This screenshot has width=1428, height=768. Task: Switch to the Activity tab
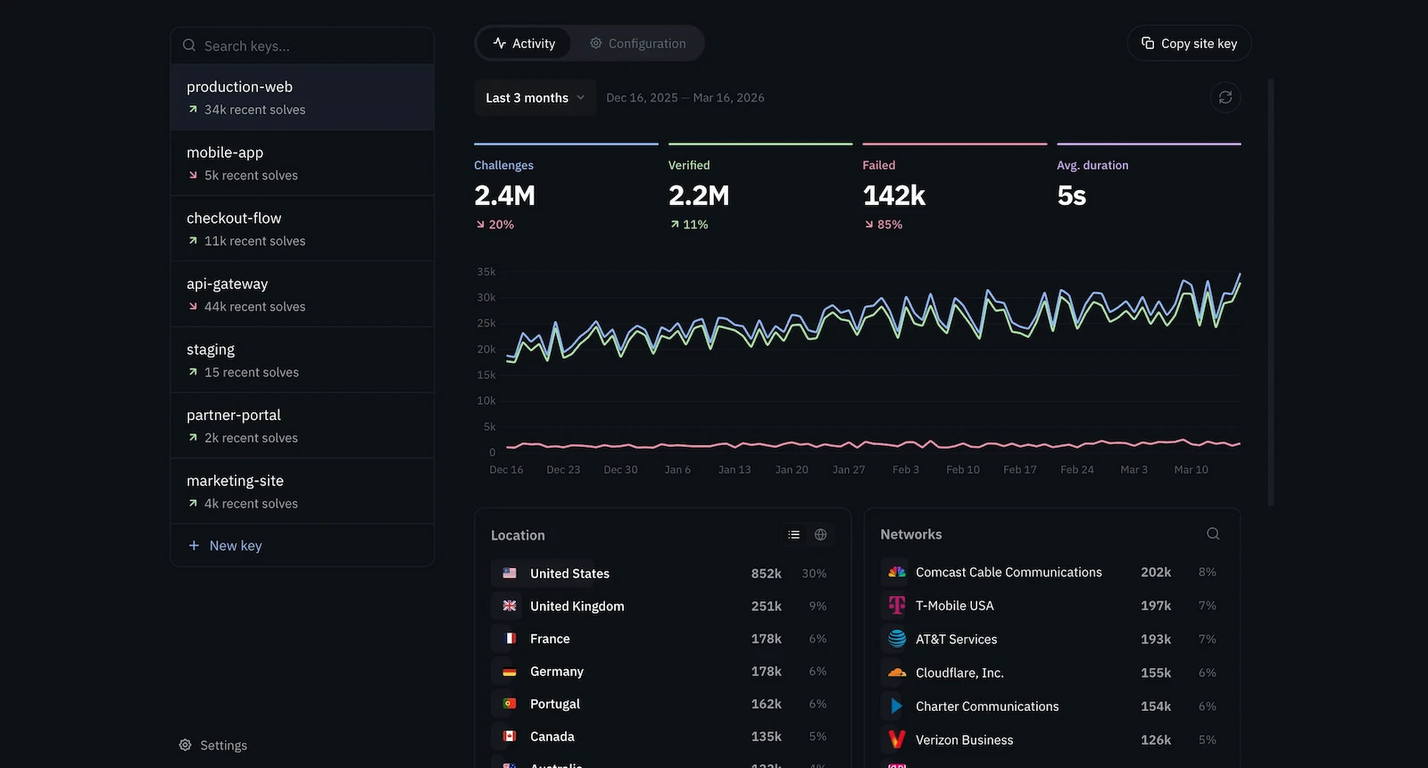pos(525,43)
